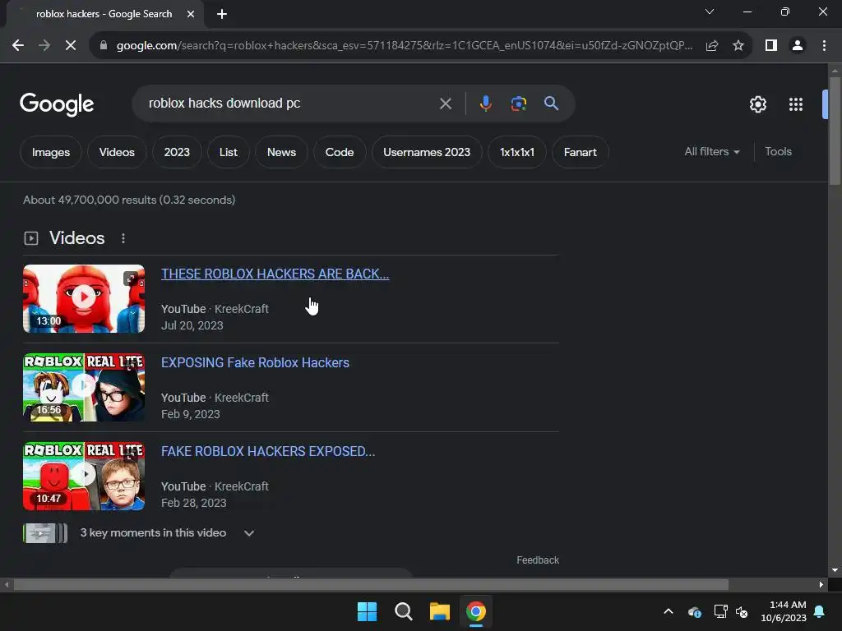
Task: Play the 13:00 video thumbnail
Action: point(84,298)
